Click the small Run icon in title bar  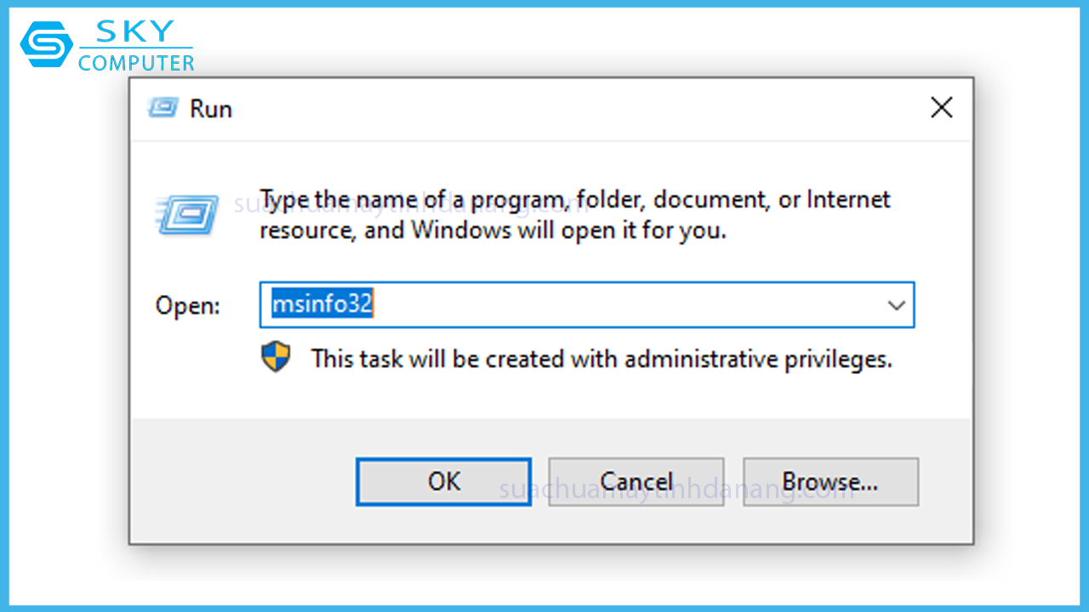(162, 108)
